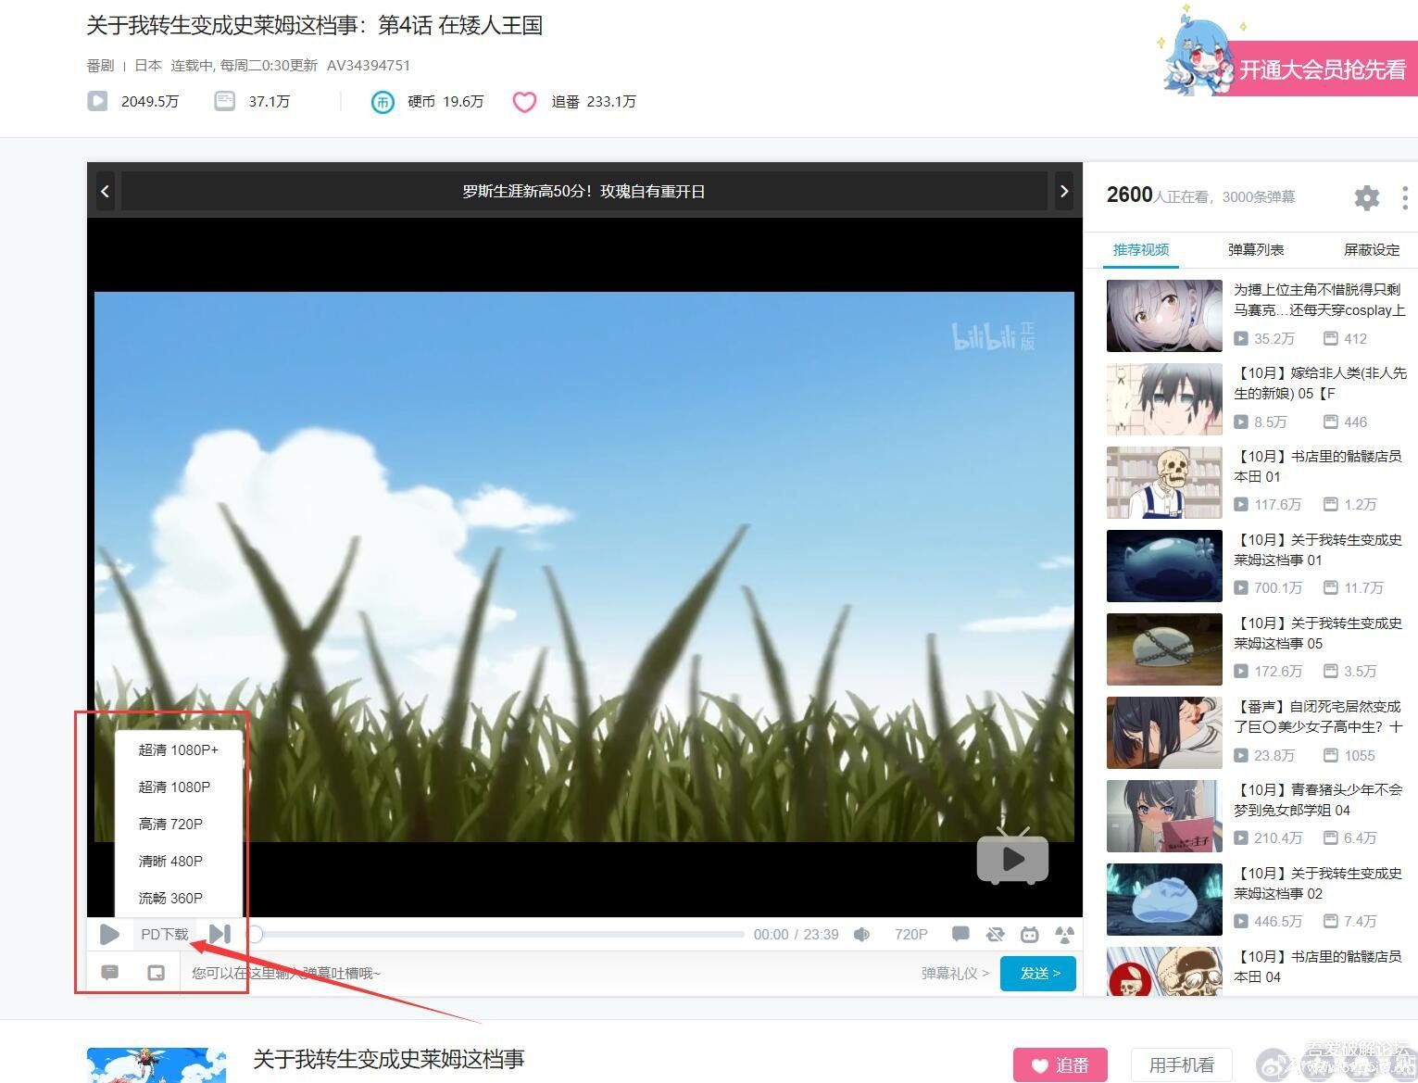Mute the video volume icon
The height and width of the screenshot is (1083, 1418).
(x=861, y=935)
